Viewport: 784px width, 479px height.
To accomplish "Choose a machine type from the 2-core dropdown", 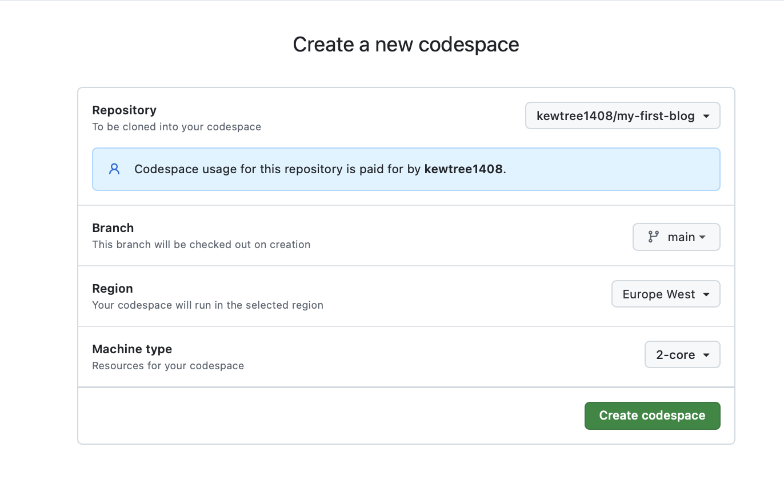I will 682,355.
